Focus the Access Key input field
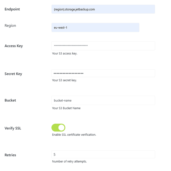The height and width of the screenshot is (171, 171). point(103,46)
